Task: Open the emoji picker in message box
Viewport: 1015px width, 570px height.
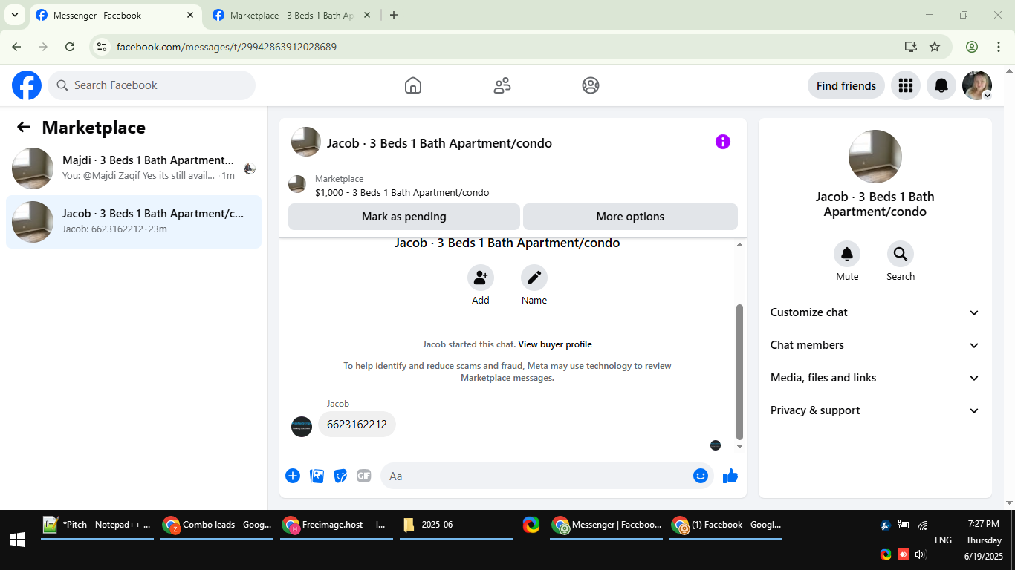Action: point(700,476)
